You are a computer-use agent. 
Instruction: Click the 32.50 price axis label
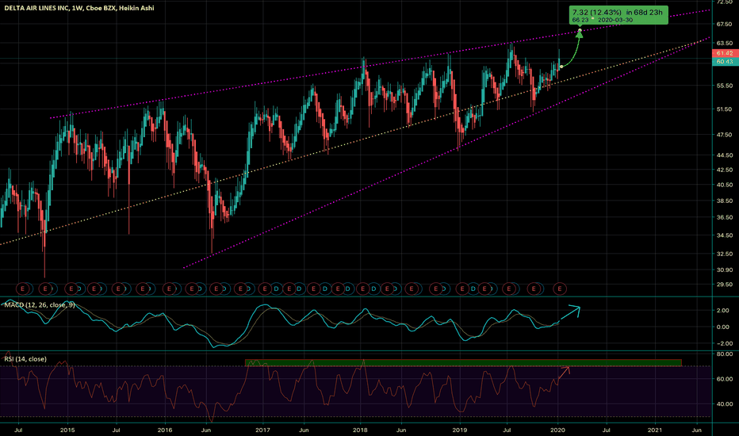pyautogui.click(x=725, y=254)
